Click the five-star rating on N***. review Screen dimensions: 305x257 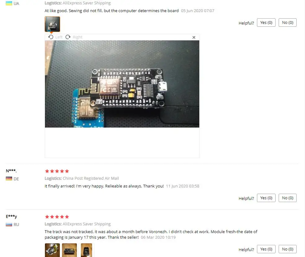[57, 171]
